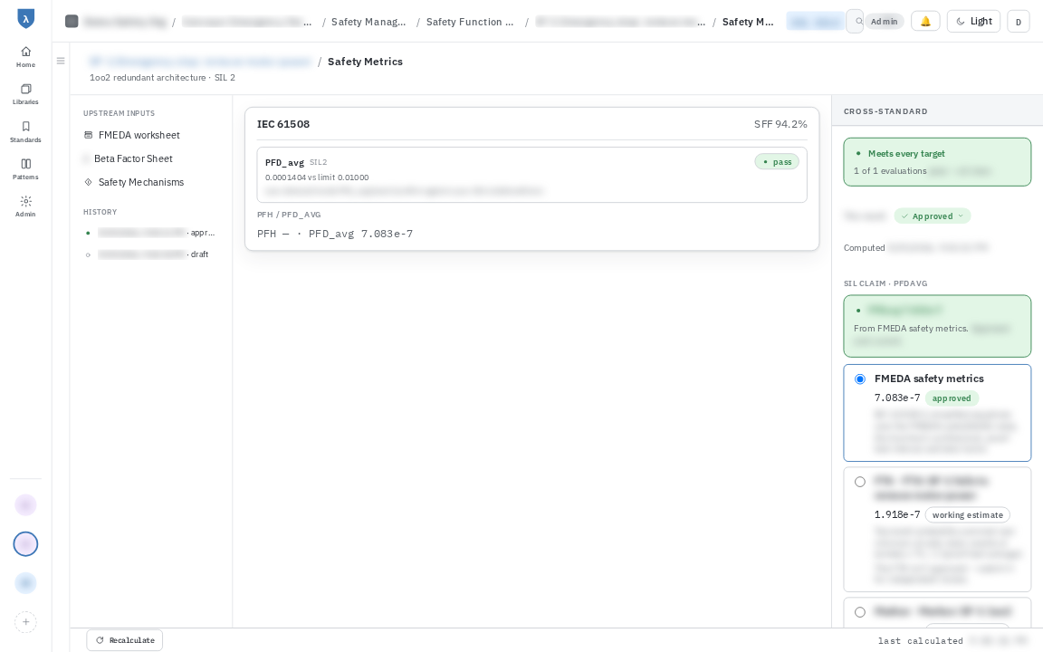Open the Safety Function ... breadcrumb
1043x652 pixels.
tap(470, 22)
